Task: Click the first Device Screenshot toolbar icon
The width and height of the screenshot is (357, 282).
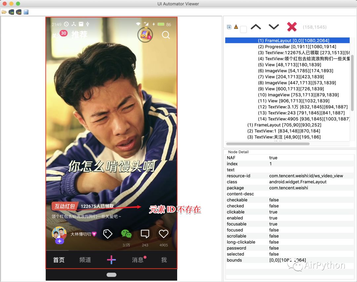Action: point(11,12)
